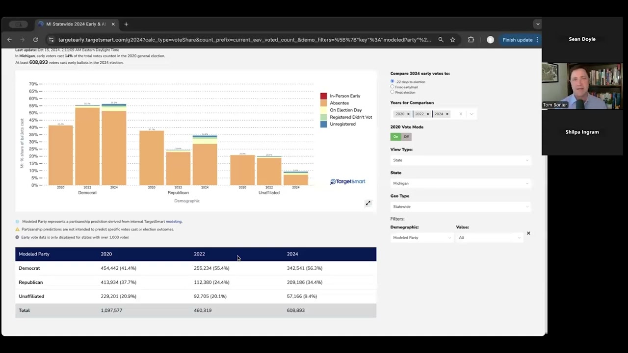This screenshot has height=353, width=628.
Task: Open the State dropdown showing Michigan
Action: point(461,183)
